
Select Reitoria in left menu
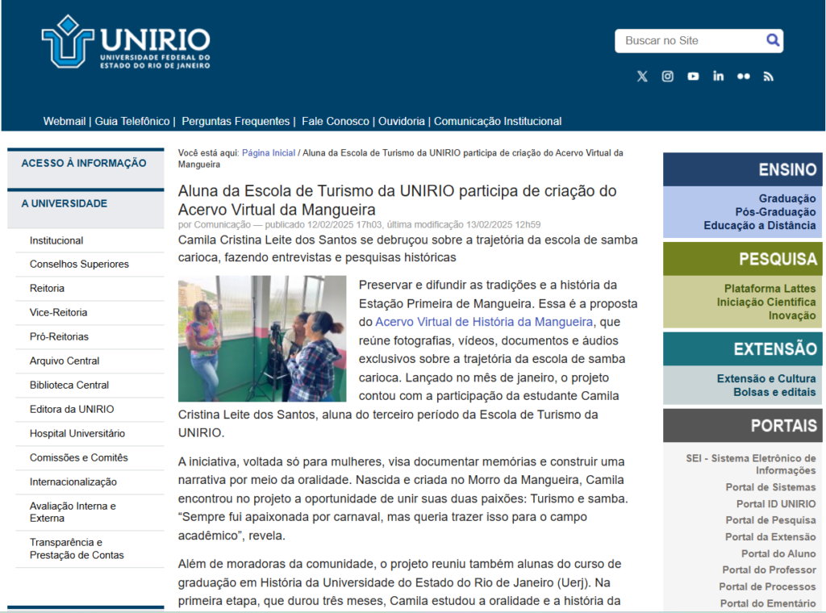tap(47, 289)
